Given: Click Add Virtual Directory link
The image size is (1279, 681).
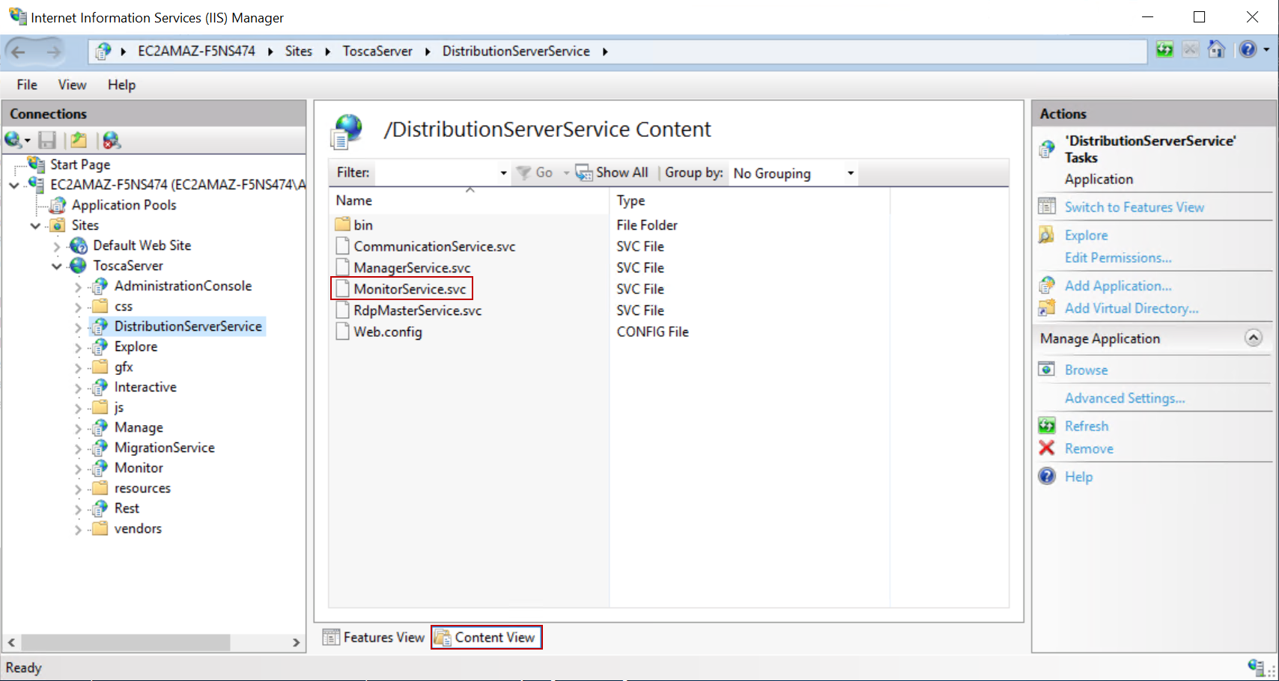Looking at the screenshot, I should click(x=1131, y=308).
